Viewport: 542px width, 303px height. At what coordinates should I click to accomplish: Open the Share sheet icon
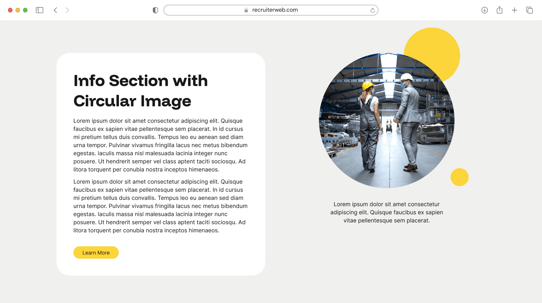point(499,10)
